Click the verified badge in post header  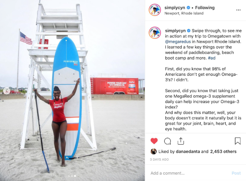(x=188, y=8)
